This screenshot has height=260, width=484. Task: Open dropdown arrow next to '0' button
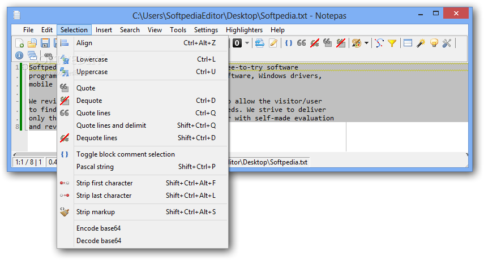247,43
